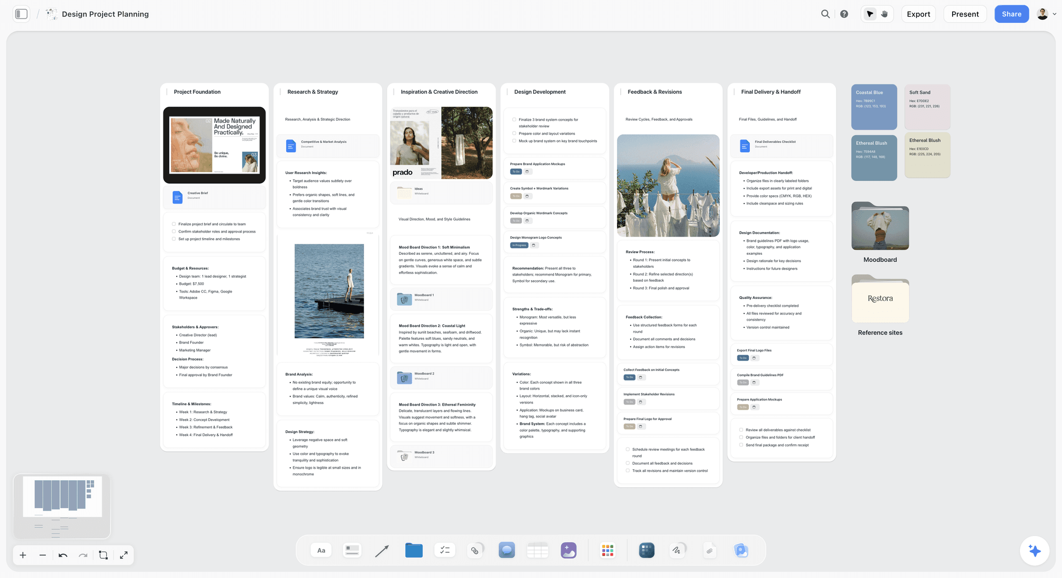1062x578 pixels.
Task: Open the AI sparkle assistant
Action: coord(1034,551)
